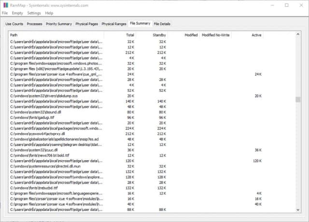Switch to the Physical Pages tab

(x=87, y=24)
